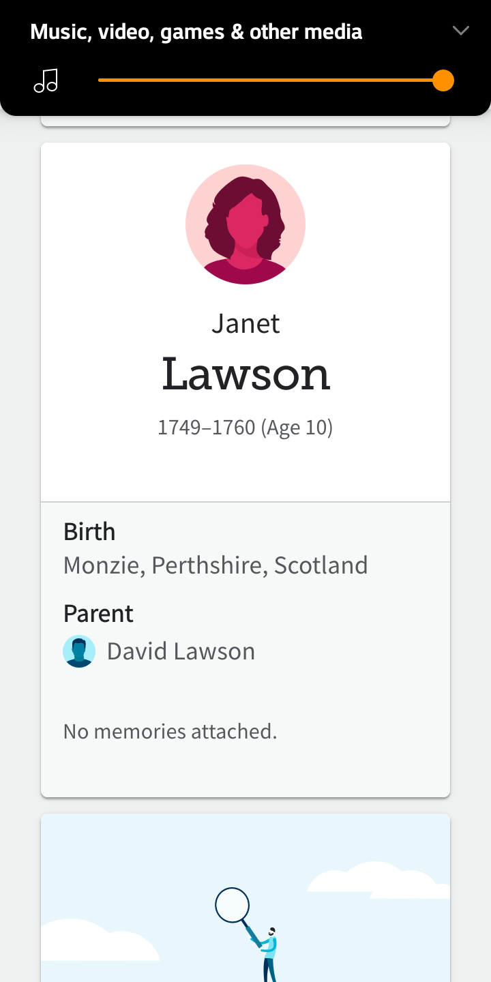Tap Janet Lawson's portrait avatar

[245, 224]
